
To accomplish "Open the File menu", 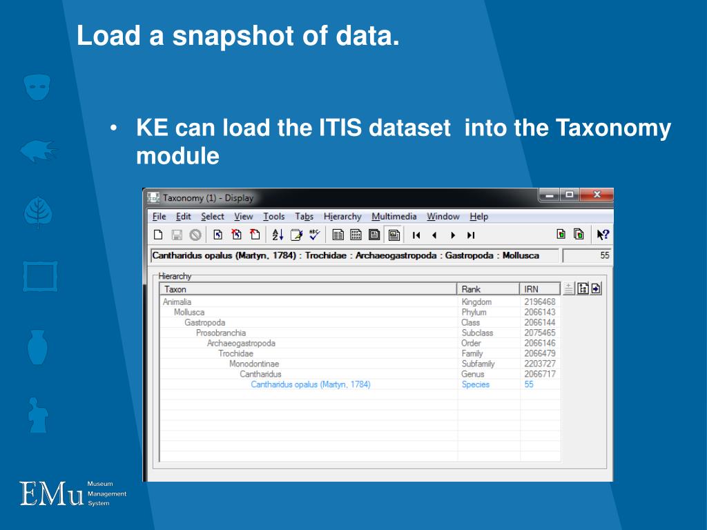I will point(159,216).
